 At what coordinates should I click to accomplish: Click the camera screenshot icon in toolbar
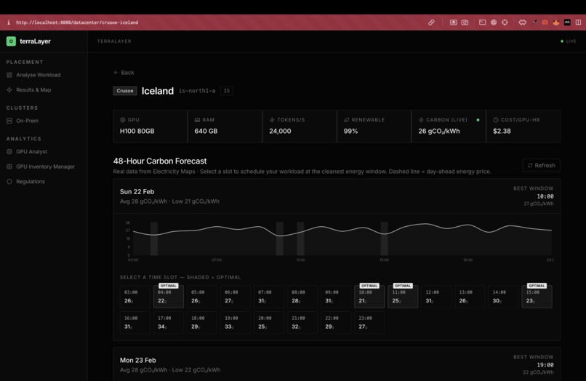[x=464, y=23]
